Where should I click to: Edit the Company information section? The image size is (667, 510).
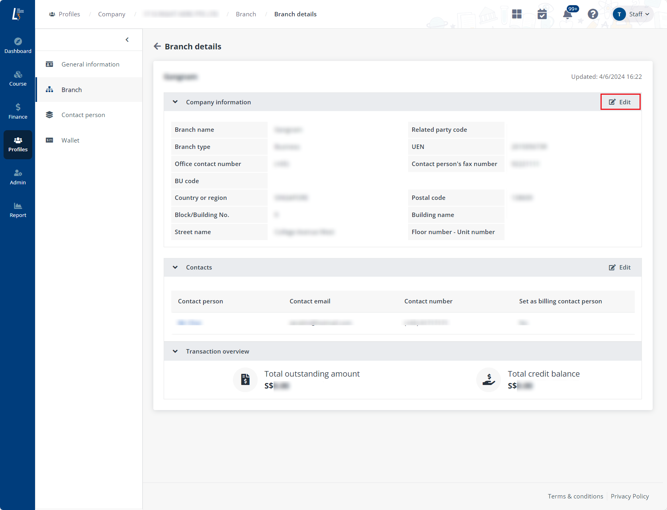(620, 102)
